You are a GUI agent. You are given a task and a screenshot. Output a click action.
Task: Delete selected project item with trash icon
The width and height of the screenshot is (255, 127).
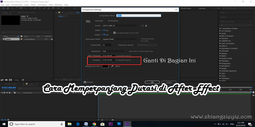point(23,80)
